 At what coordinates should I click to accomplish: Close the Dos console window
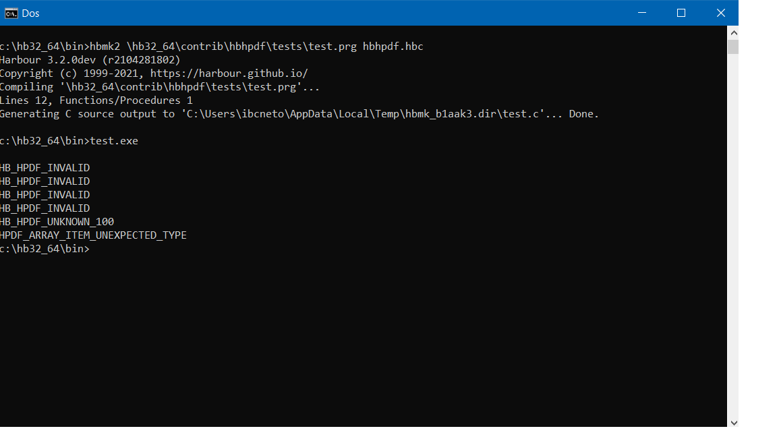pos(720,13)
